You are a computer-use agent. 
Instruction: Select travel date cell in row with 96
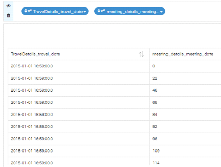79,139
